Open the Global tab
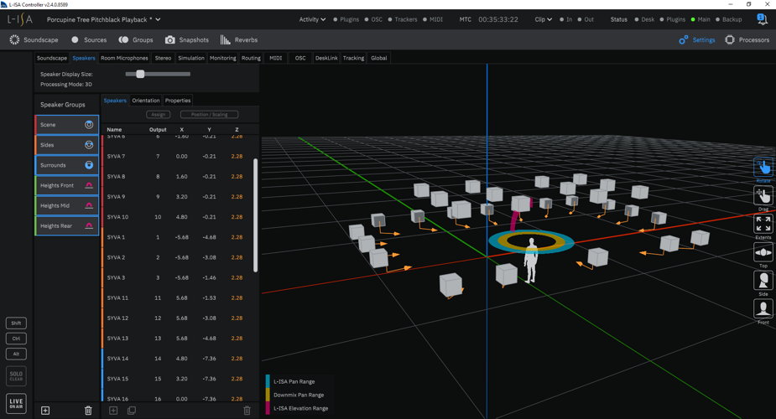776x419 pixels. [379, 58]
